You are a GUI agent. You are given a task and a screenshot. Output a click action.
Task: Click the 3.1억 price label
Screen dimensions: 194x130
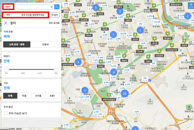pos(127,85)
